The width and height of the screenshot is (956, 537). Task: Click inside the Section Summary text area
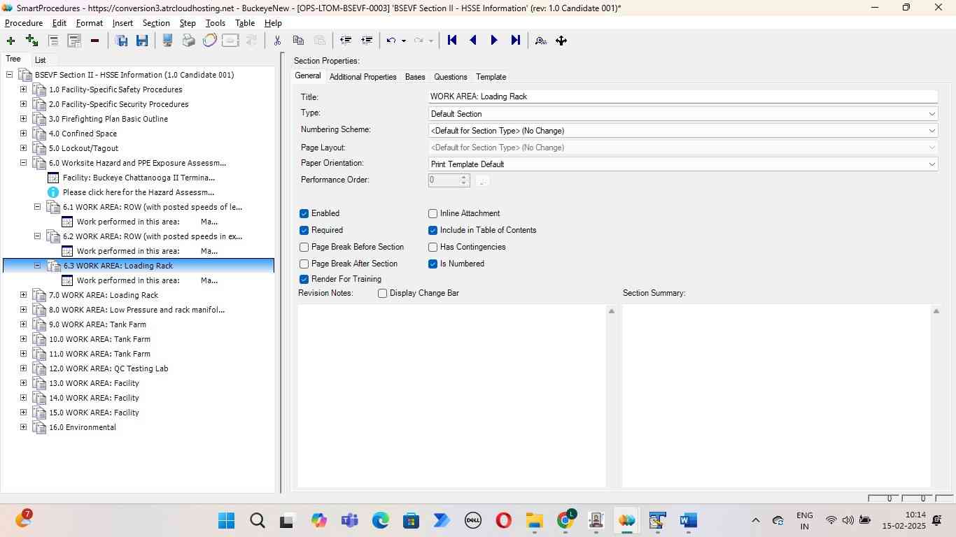tap(776, 395)
